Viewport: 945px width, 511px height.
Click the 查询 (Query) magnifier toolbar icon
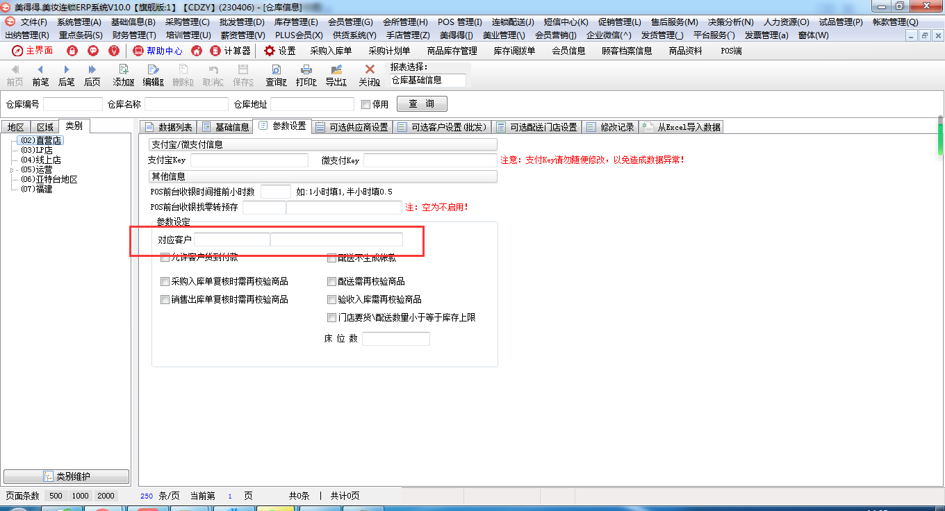[x=276, y=70]
